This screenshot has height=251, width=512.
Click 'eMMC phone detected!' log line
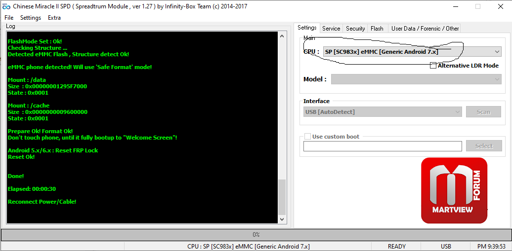(80, 67)
